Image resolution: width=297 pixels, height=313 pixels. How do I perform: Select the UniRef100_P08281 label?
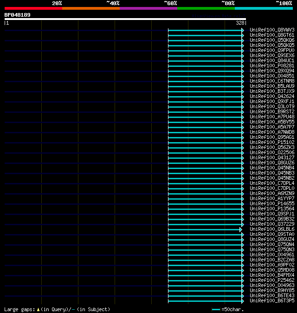272,65
